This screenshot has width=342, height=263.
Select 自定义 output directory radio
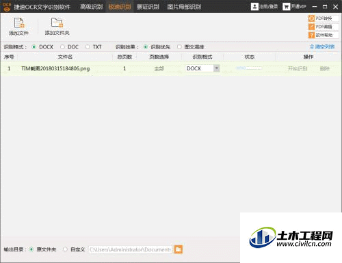(x=65, y=249)
